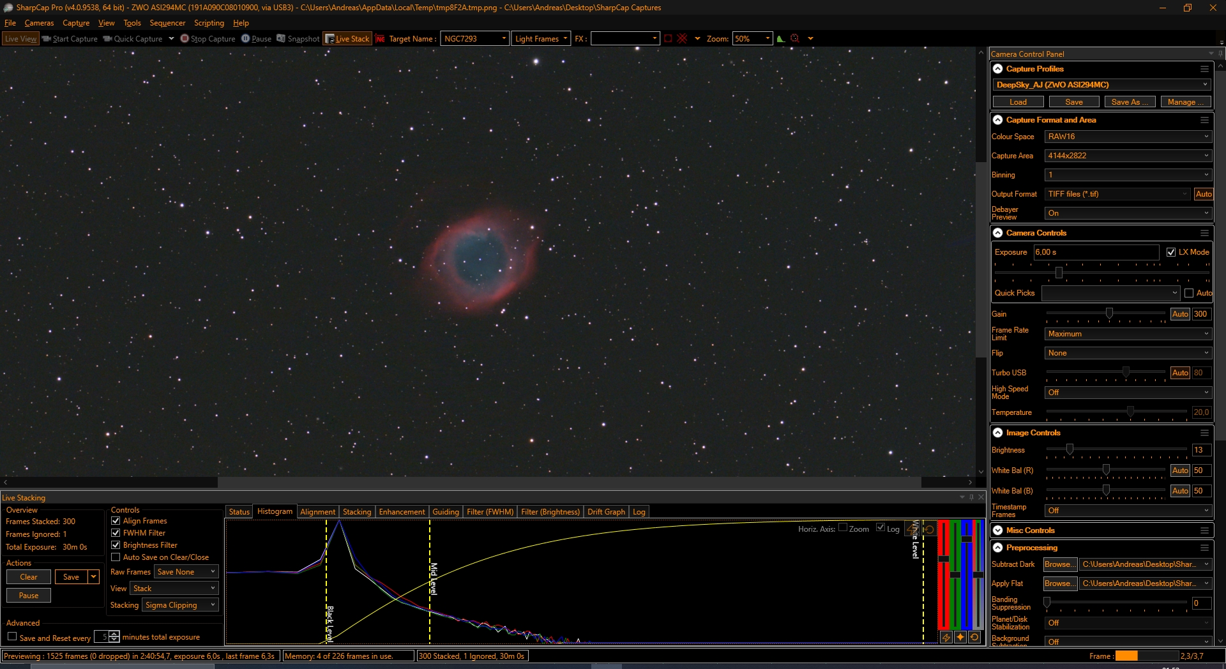
Task: Open the Preprocessing section menu icon
Action: (x=1204, y=548)
